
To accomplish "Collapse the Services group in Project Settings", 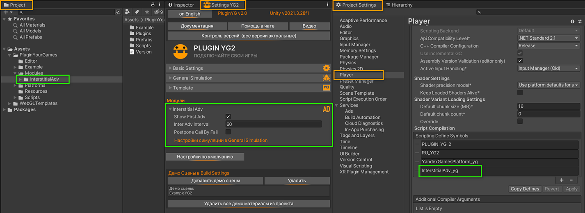I will (x=336, y=105).
